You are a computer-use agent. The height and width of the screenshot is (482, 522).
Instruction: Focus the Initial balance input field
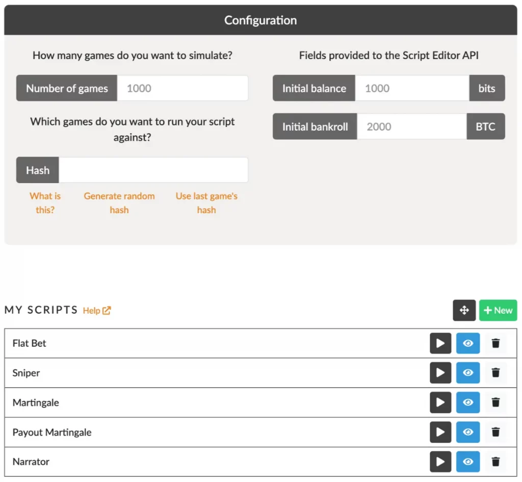coord(412,88)
